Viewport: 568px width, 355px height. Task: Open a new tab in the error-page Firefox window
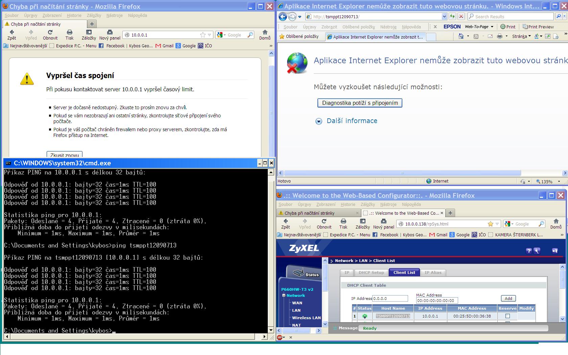[x=92, y=24]
